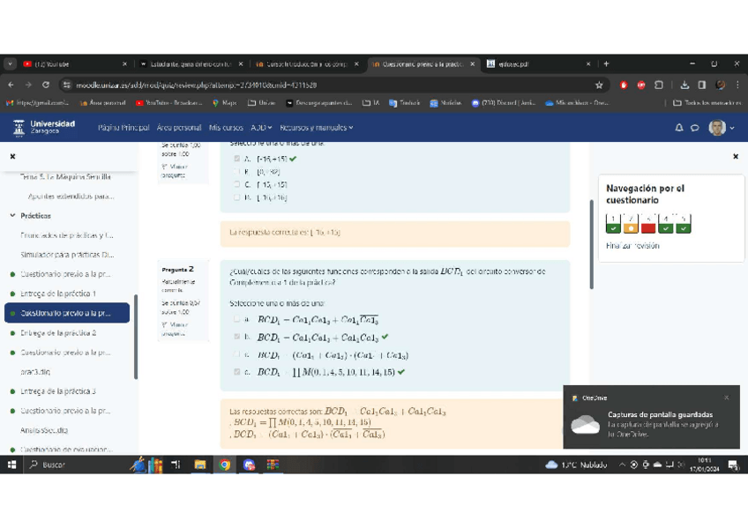Open user profile avatar menu
The height and width of the screenshot is (528, 748).
(722, 128)
